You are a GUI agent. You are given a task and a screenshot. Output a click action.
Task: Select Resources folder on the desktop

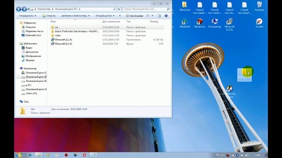coord(185,7)
